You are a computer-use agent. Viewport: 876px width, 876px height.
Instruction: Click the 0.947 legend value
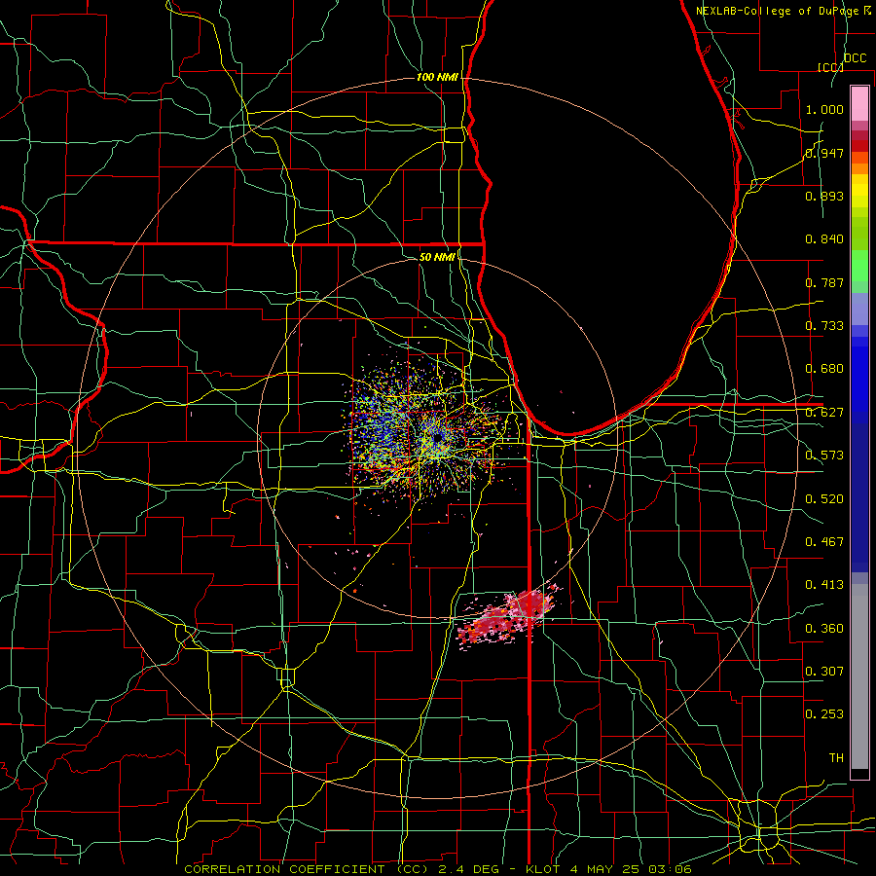click(824, 153)
